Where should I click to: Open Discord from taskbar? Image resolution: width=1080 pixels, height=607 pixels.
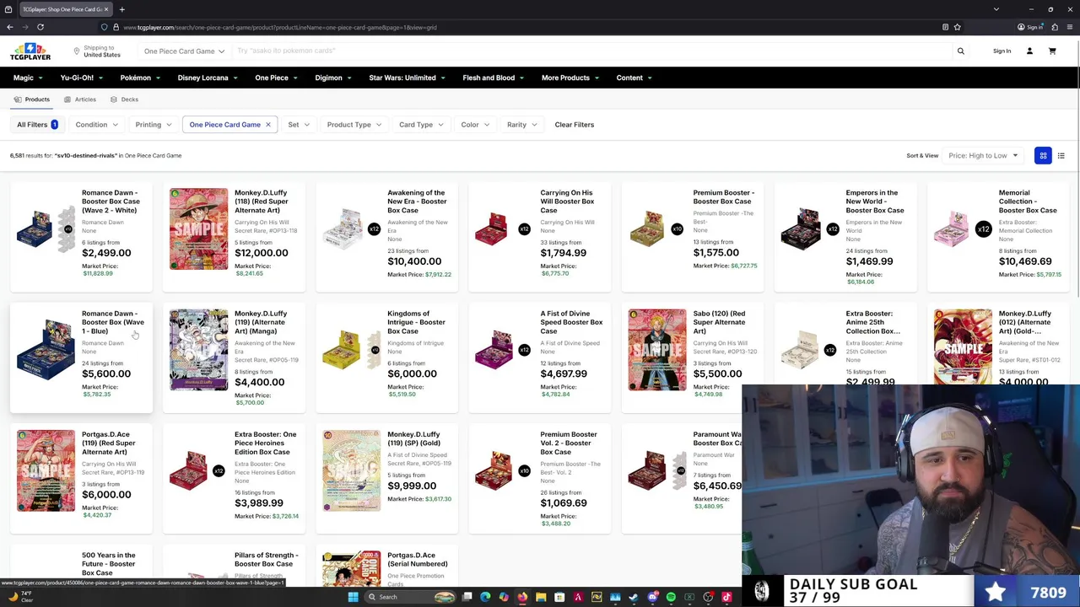[652, 597]
